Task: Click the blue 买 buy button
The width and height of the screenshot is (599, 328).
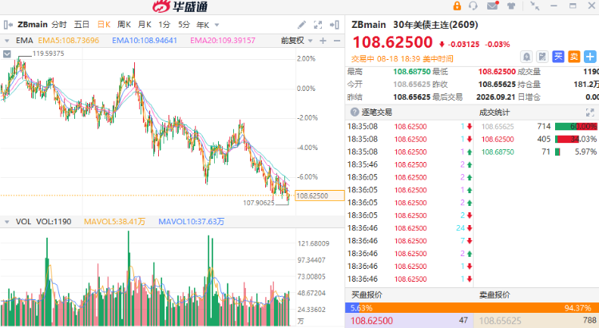Action: point(558,57)
